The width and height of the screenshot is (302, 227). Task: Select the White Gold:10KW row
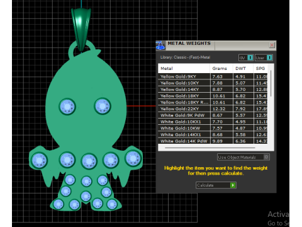213,128
